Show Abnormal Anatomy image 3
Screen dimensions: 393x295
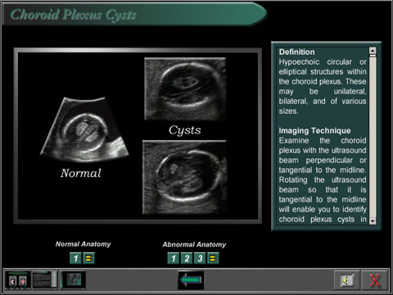pos(200,258)
